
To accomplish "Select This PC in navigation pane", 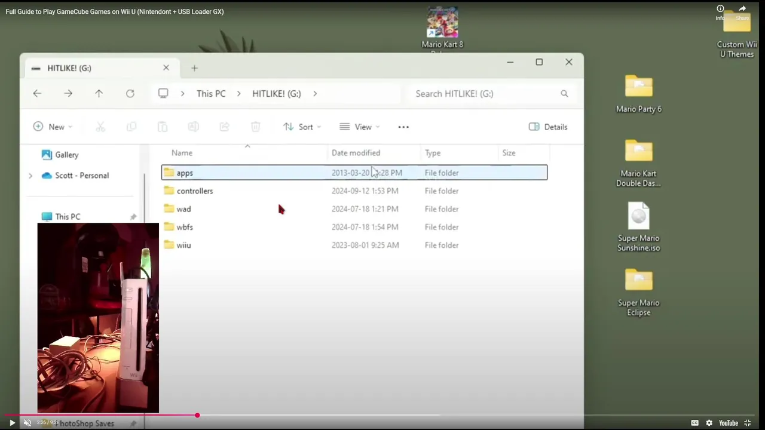I will pyautogui.click(x=61, y=217).
